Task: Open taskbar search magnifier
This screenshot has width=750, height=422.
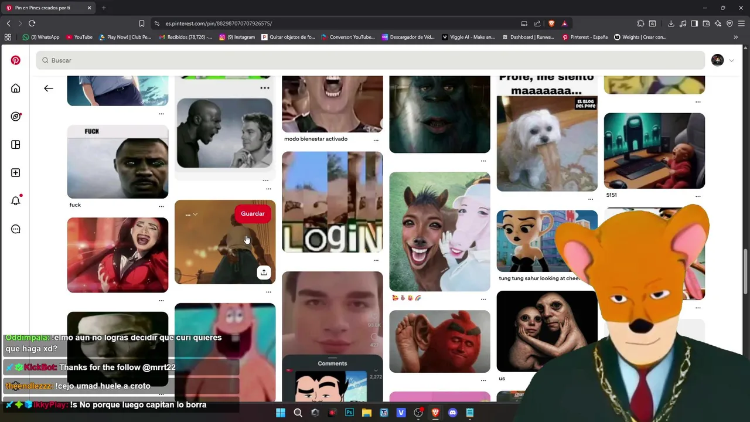Action: (298, 413)
